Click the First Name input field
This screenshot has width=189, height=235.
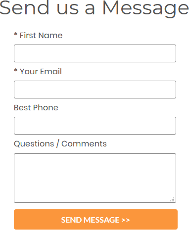[95, 53]
